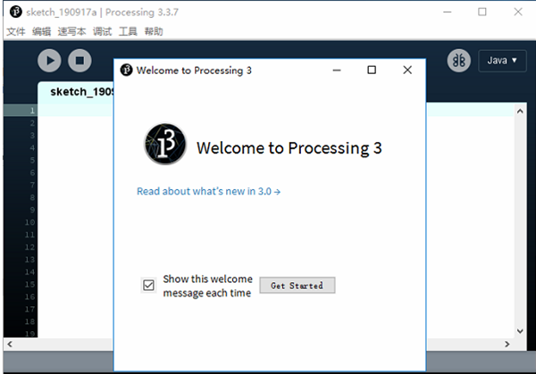Click the welcome dialog title bar icon

pos(127,70)
